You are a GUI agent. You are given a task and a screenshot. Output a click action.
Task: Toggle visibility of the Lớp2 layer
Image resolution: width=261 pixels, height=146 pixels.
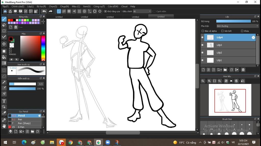202,52
